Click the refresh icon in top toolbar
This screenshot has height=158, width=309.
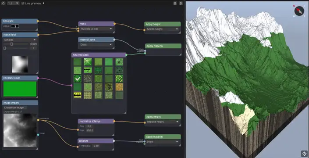(x=3, y=4)
